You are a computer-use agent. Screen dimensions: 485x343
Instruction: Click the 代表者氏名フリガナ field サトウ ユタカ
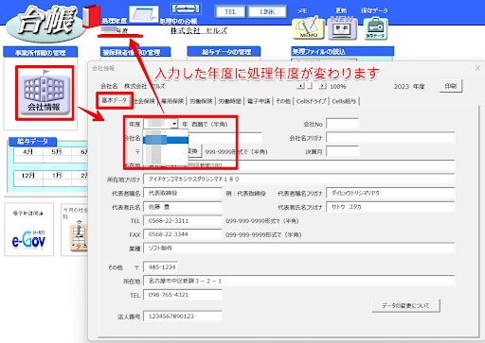tap(390, 207)
